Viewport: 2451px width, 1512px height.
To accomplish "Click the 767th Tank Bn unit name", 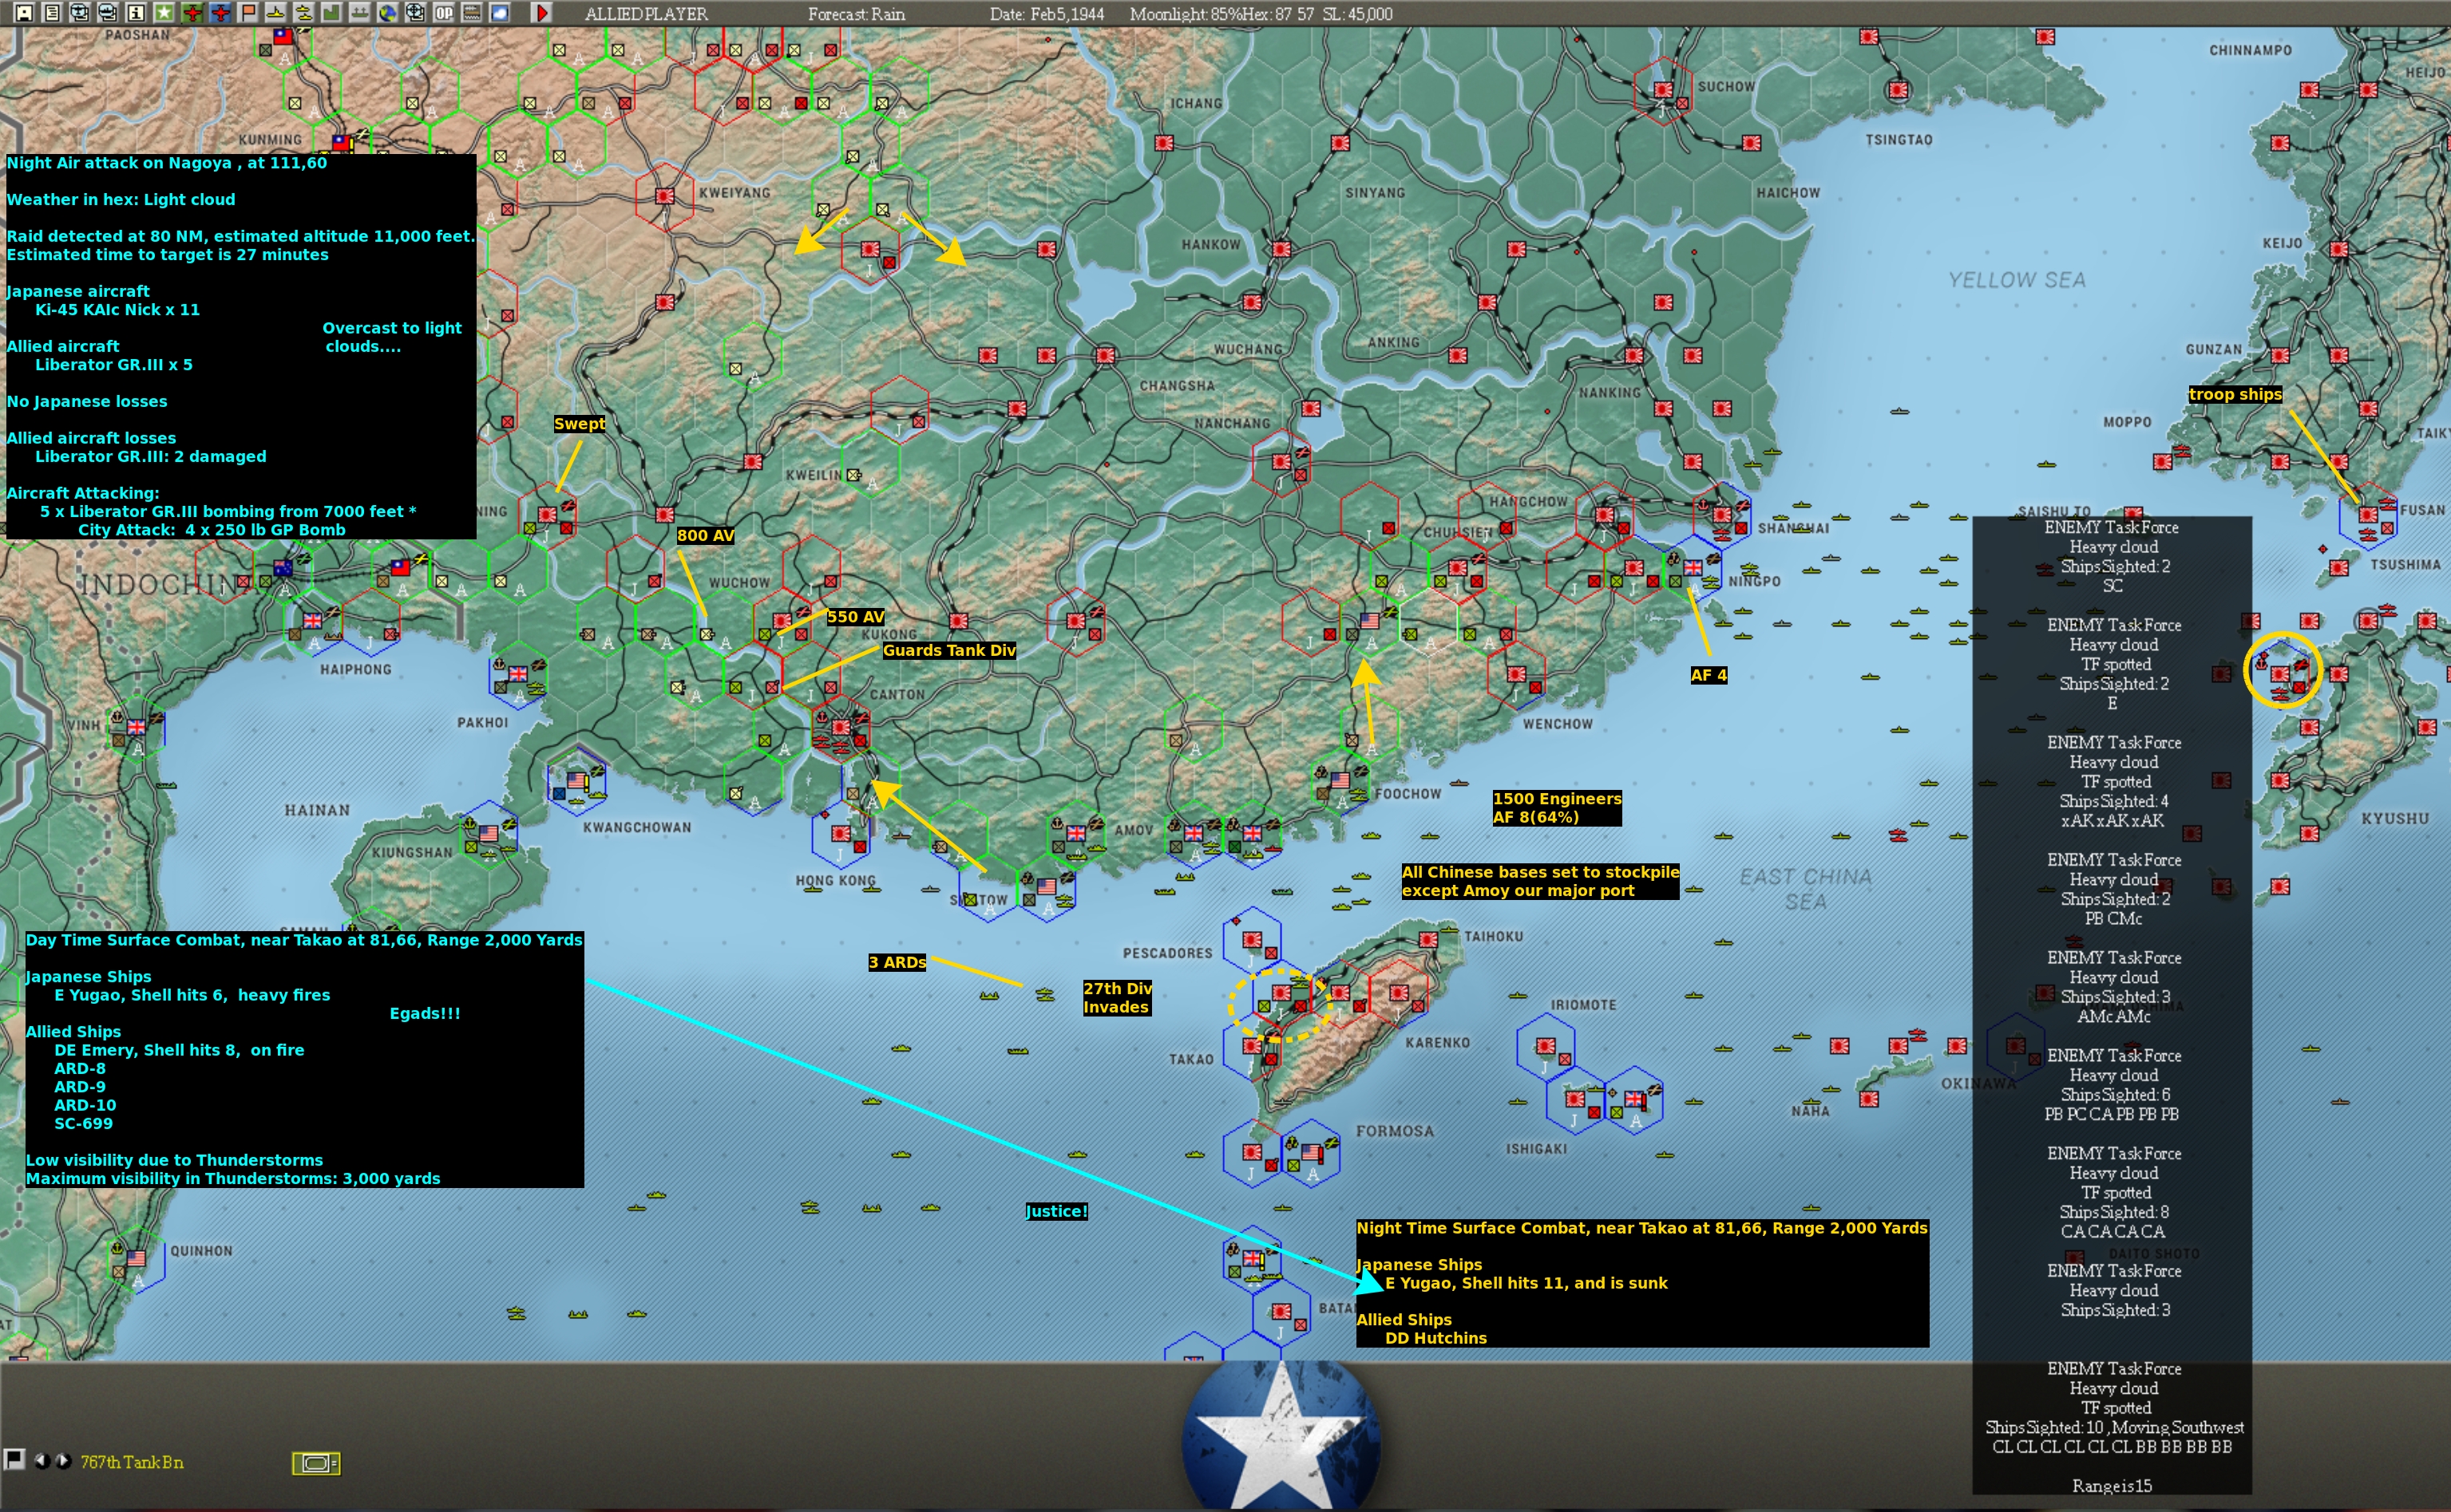I will tap(131, 1462).
